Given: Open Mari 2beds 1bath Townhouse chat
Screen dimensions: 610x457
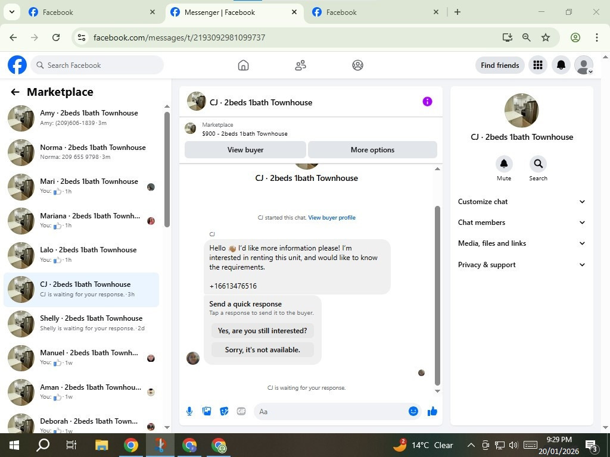Looking at the screenshot, I should pyautogui.click(x=82, y=186).
